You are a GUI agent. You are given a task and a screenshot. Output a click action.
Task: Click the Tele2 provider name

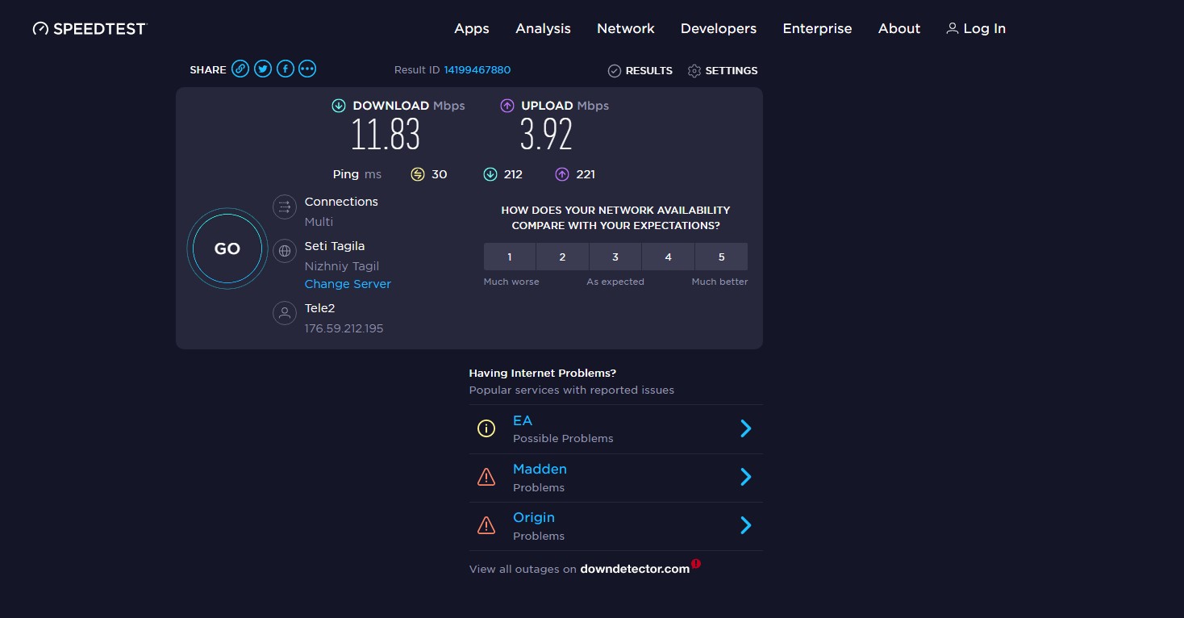(x=319, y=308)
